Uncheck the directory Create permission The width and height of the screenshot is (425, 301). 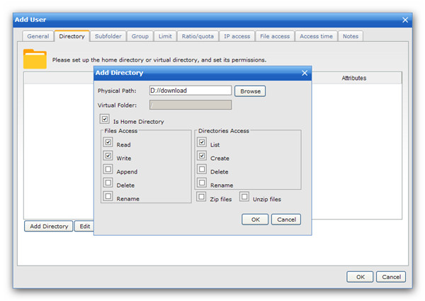(202, 157)
